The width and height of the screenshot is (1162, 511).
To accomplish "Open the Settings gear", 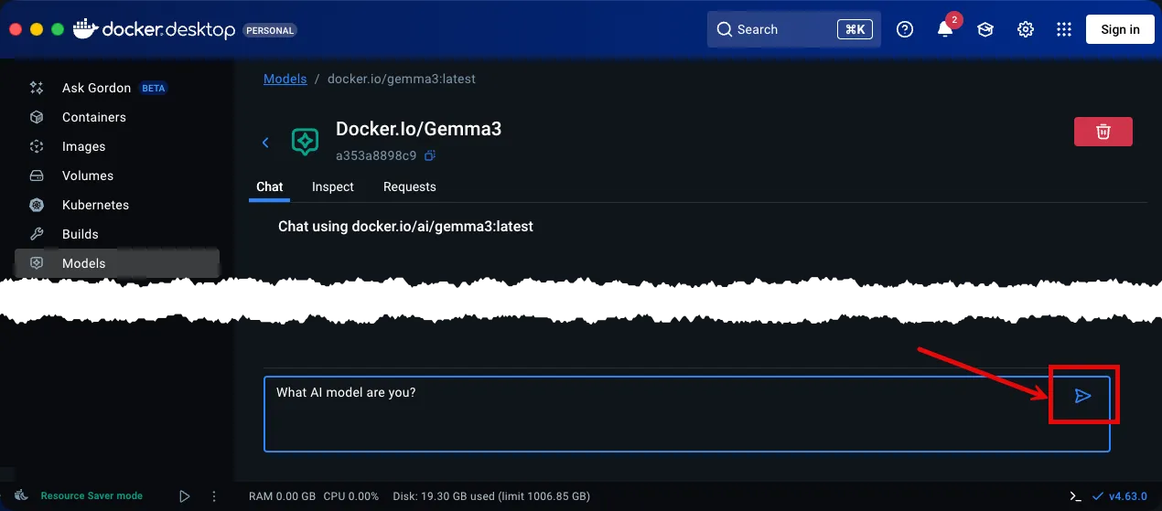I will tap(1026, 29).
